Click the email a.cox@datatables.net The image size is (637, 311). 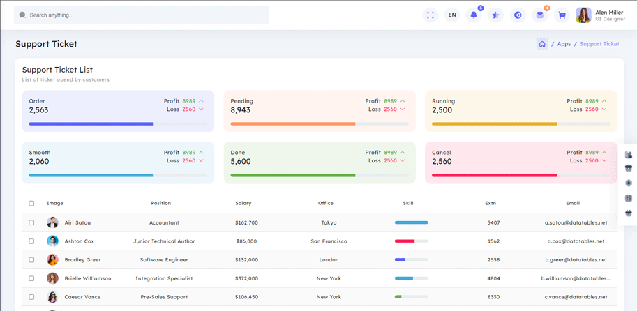(x=576, y=241)
